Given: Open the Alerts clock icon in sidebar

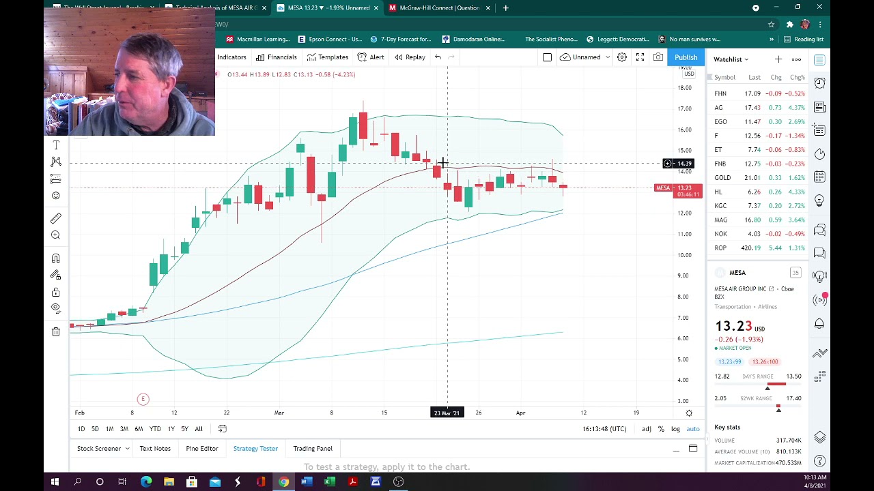Looking at the screenshot, I should tap(819, 83).
